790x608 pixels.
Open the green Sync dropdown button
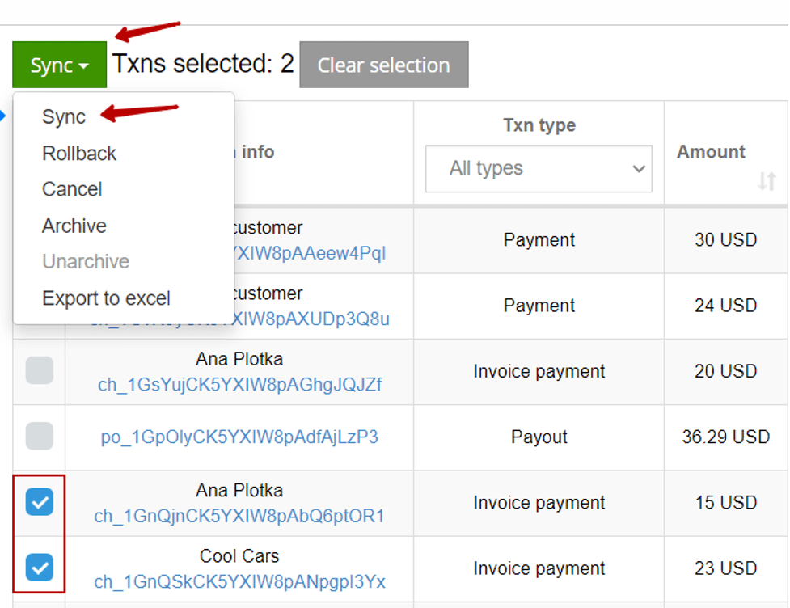coord(60,65)
